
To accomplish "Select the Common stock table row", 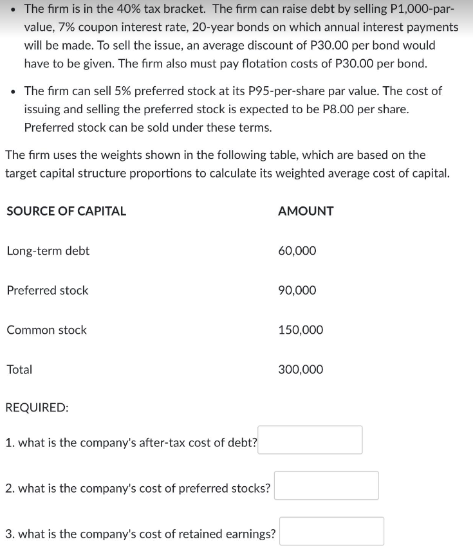I will click(46, 330).
